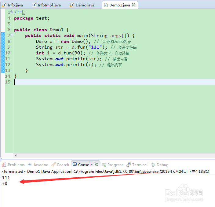This screenshot has width=215, height=207.
Task: Click the InfoImpl.java file icon
Action: tap(34, 5)
